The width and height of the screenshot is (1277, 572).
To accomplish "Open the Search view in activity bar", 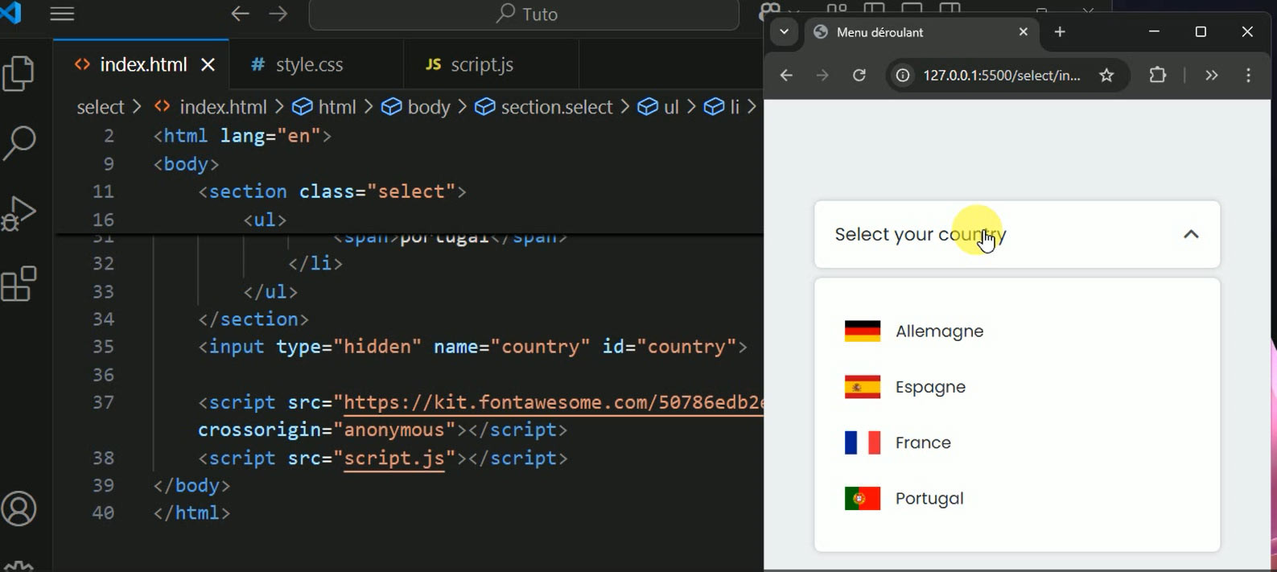I will [x=19, y=143].
